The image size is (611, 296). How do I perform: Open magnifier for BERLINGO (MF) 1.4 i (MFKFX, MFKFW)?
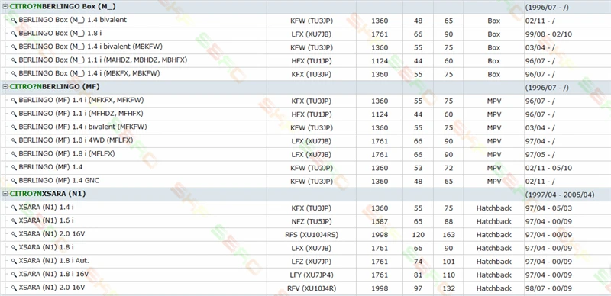(x=14, y=101)
